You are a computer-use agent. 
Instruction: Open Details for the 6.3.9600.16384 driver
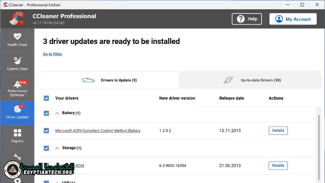click(278, 165)
